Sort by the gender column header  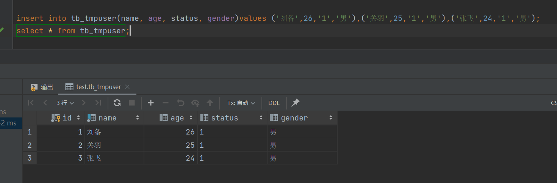point(294,118)
